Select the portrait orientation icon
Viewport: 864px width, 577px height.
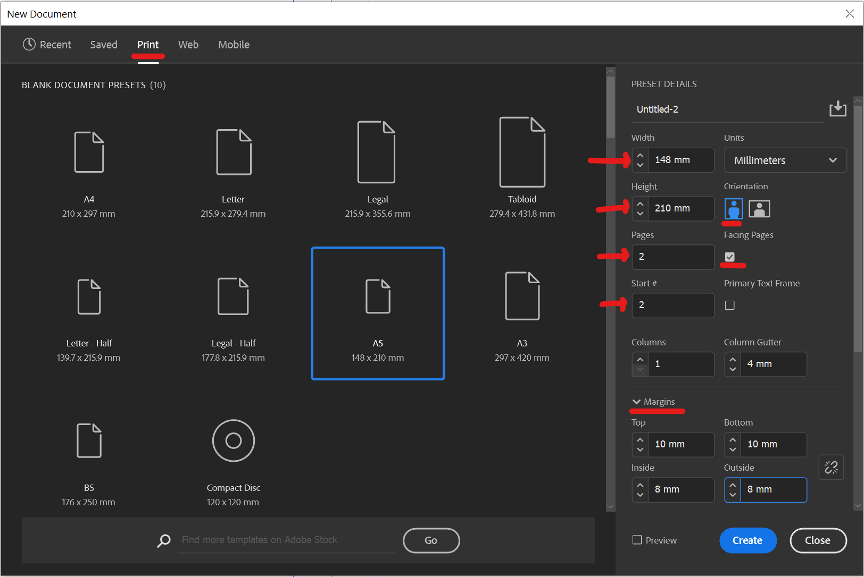click(733, 208)
